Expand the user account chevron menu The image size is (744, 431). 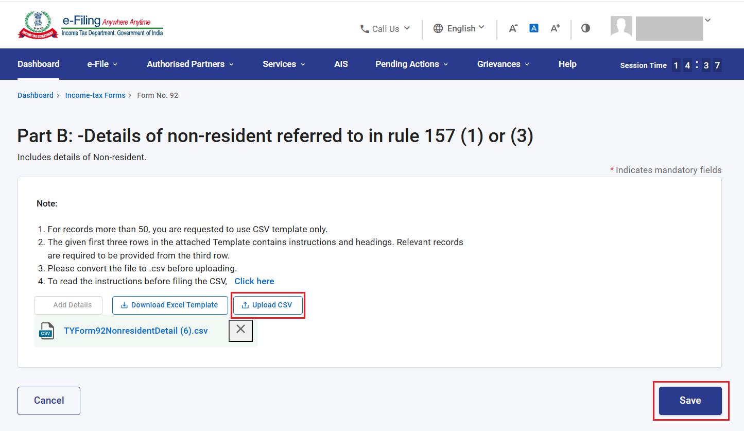tap(707, 21)
